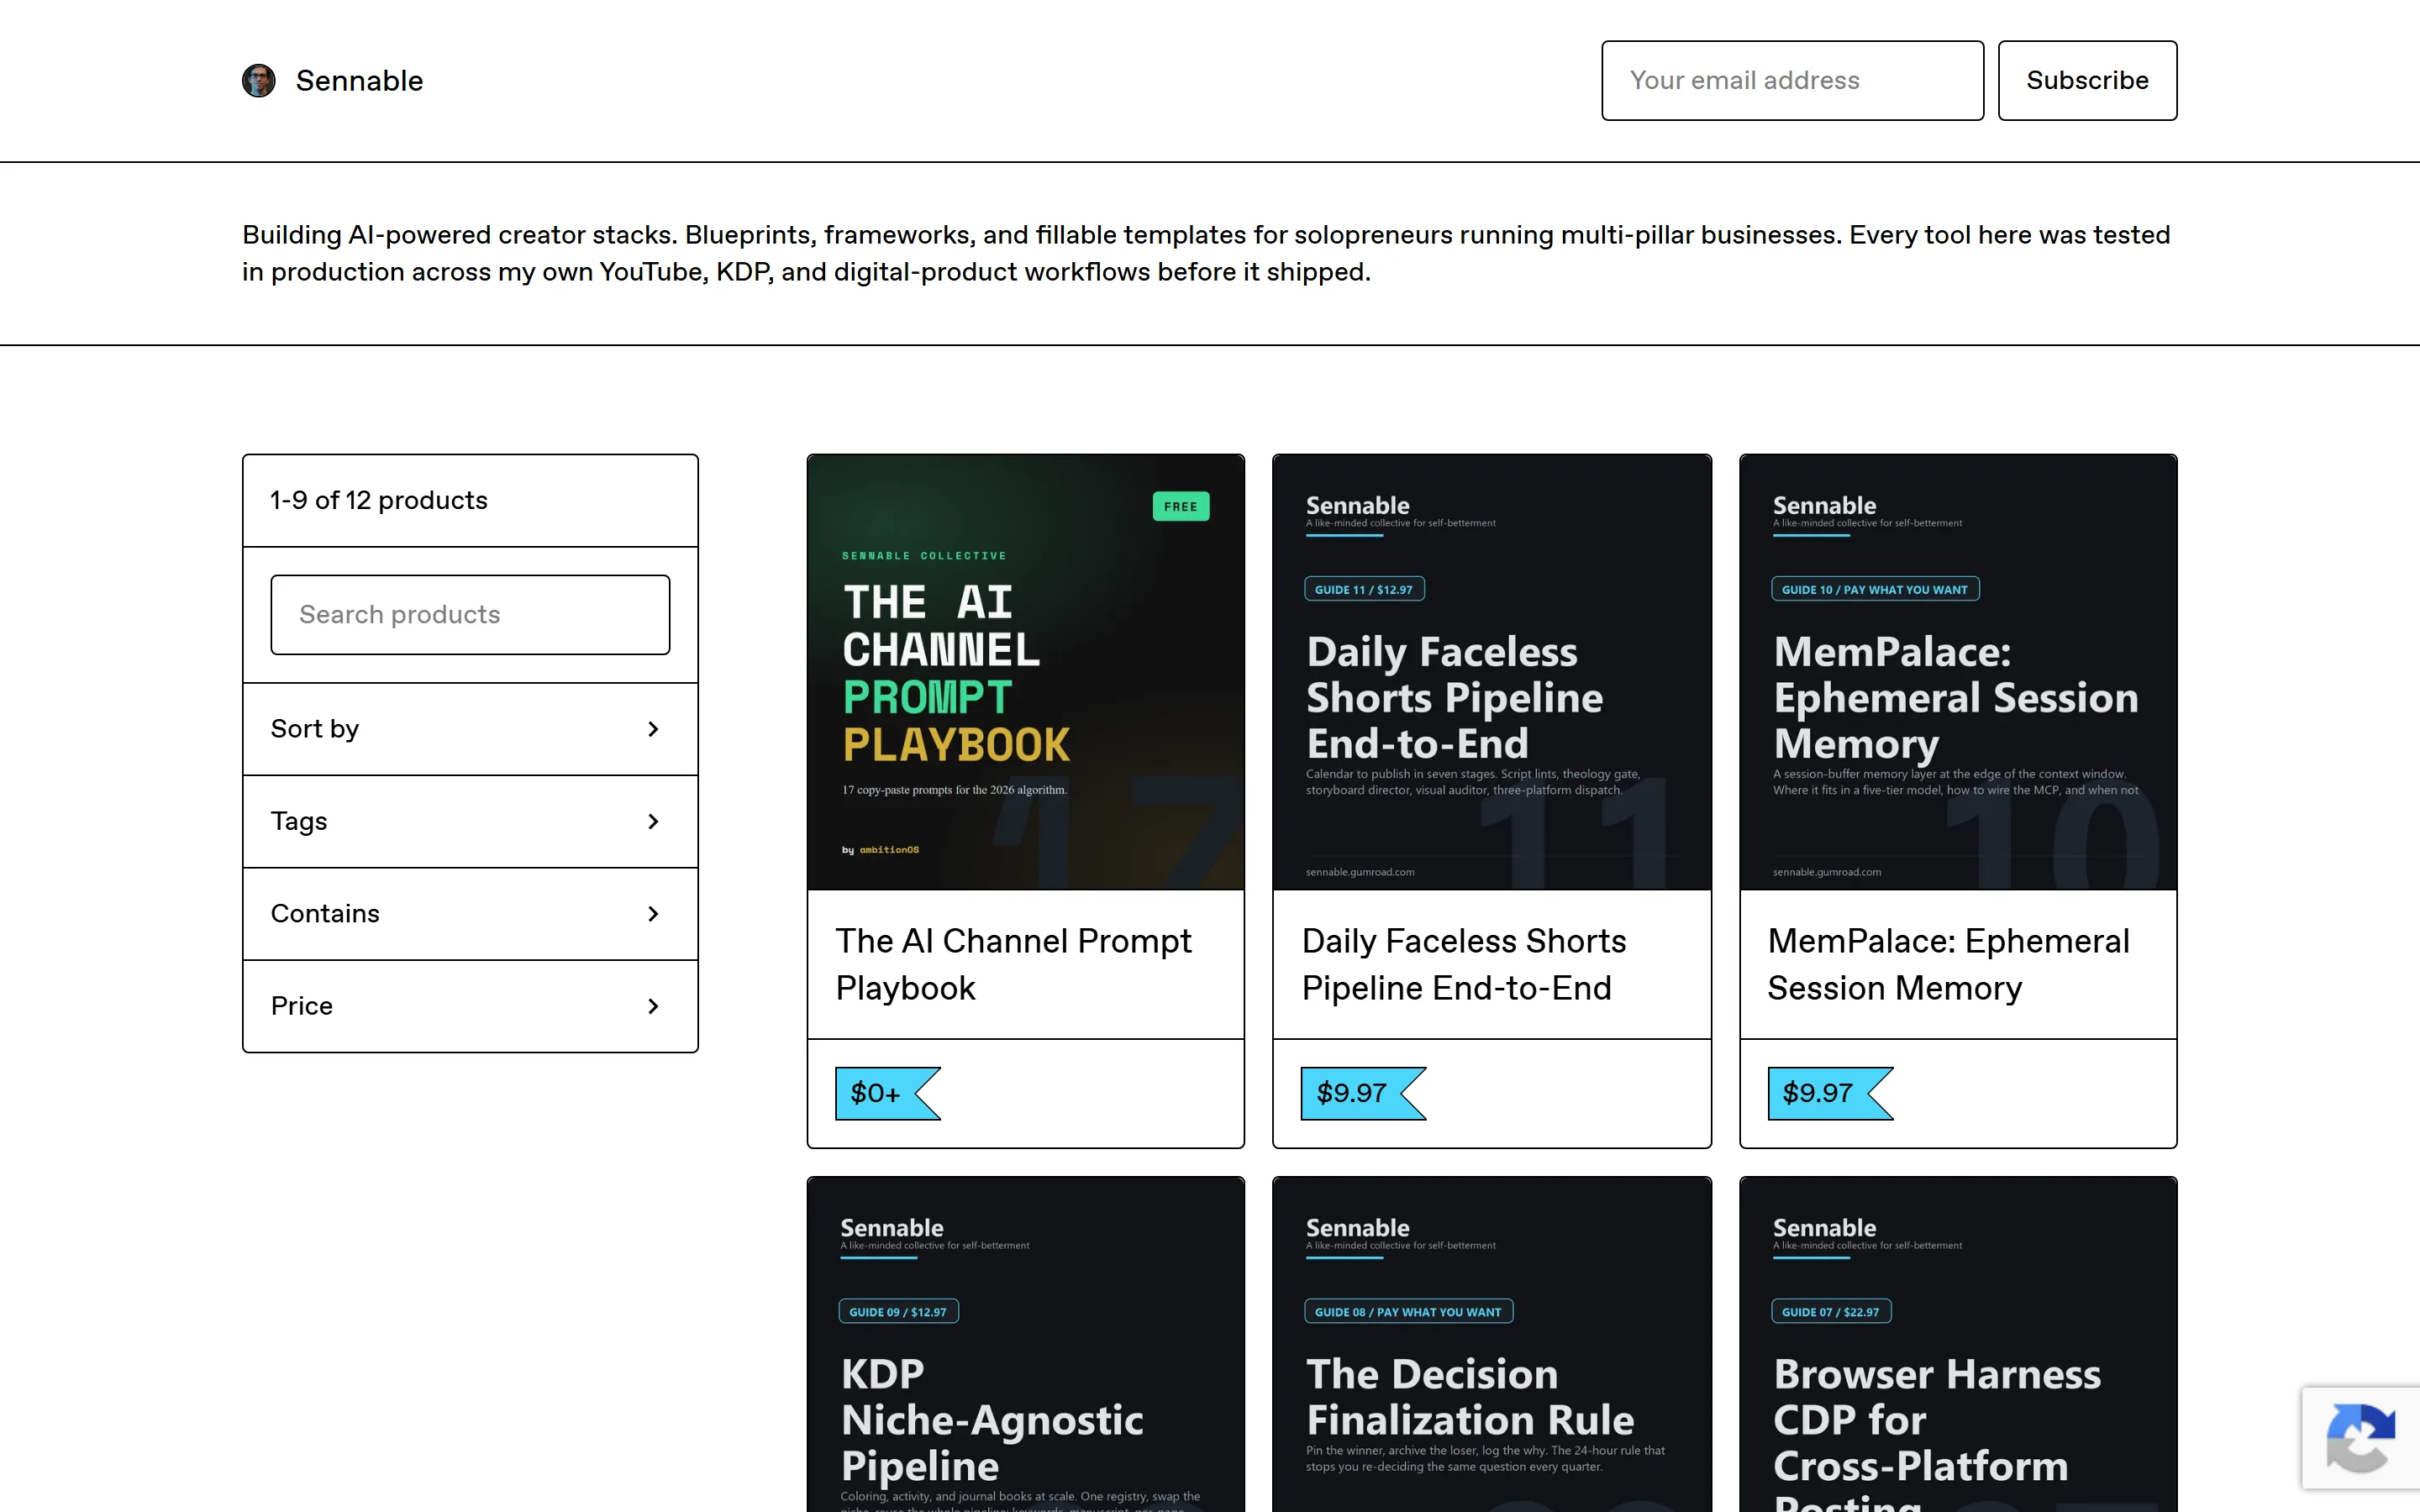Open KDP Niche-Agnostic Pipeline cover image
Screen dimensions: 2420x1512
tap(1026, 1344)
